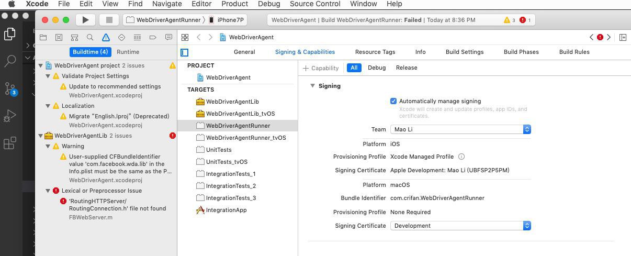Open the Build Settings tab
Viewport: 631px width, 256px height.
coord(465,52)
